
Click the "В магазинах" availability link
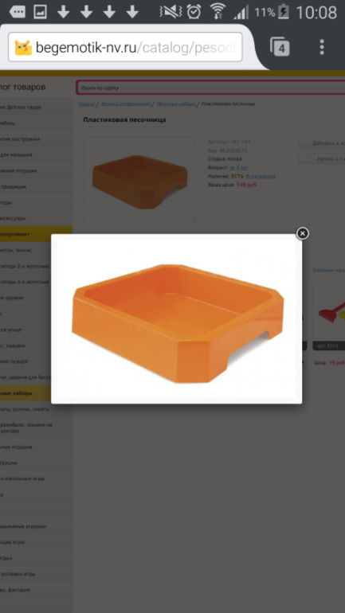(x=261, y=176)
